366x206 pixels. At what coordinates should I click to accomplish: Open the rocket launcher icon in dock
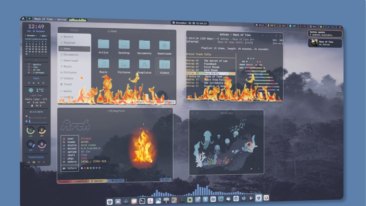(150, 201)
